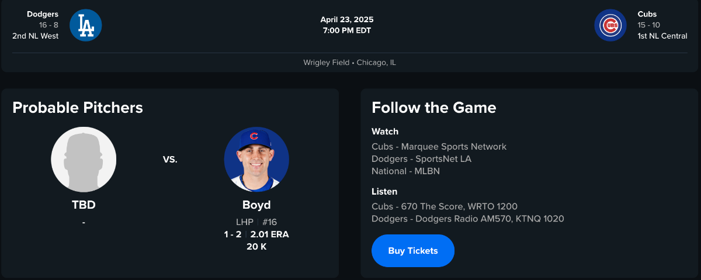701x280 pixels.
Task: Click the April 23, 2025 game date
Action: click(346, 20)
